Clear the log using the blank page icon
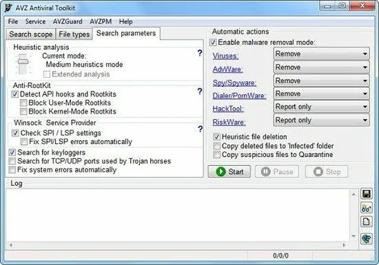Viewport: 379px width, 265px height. [367, 222]
